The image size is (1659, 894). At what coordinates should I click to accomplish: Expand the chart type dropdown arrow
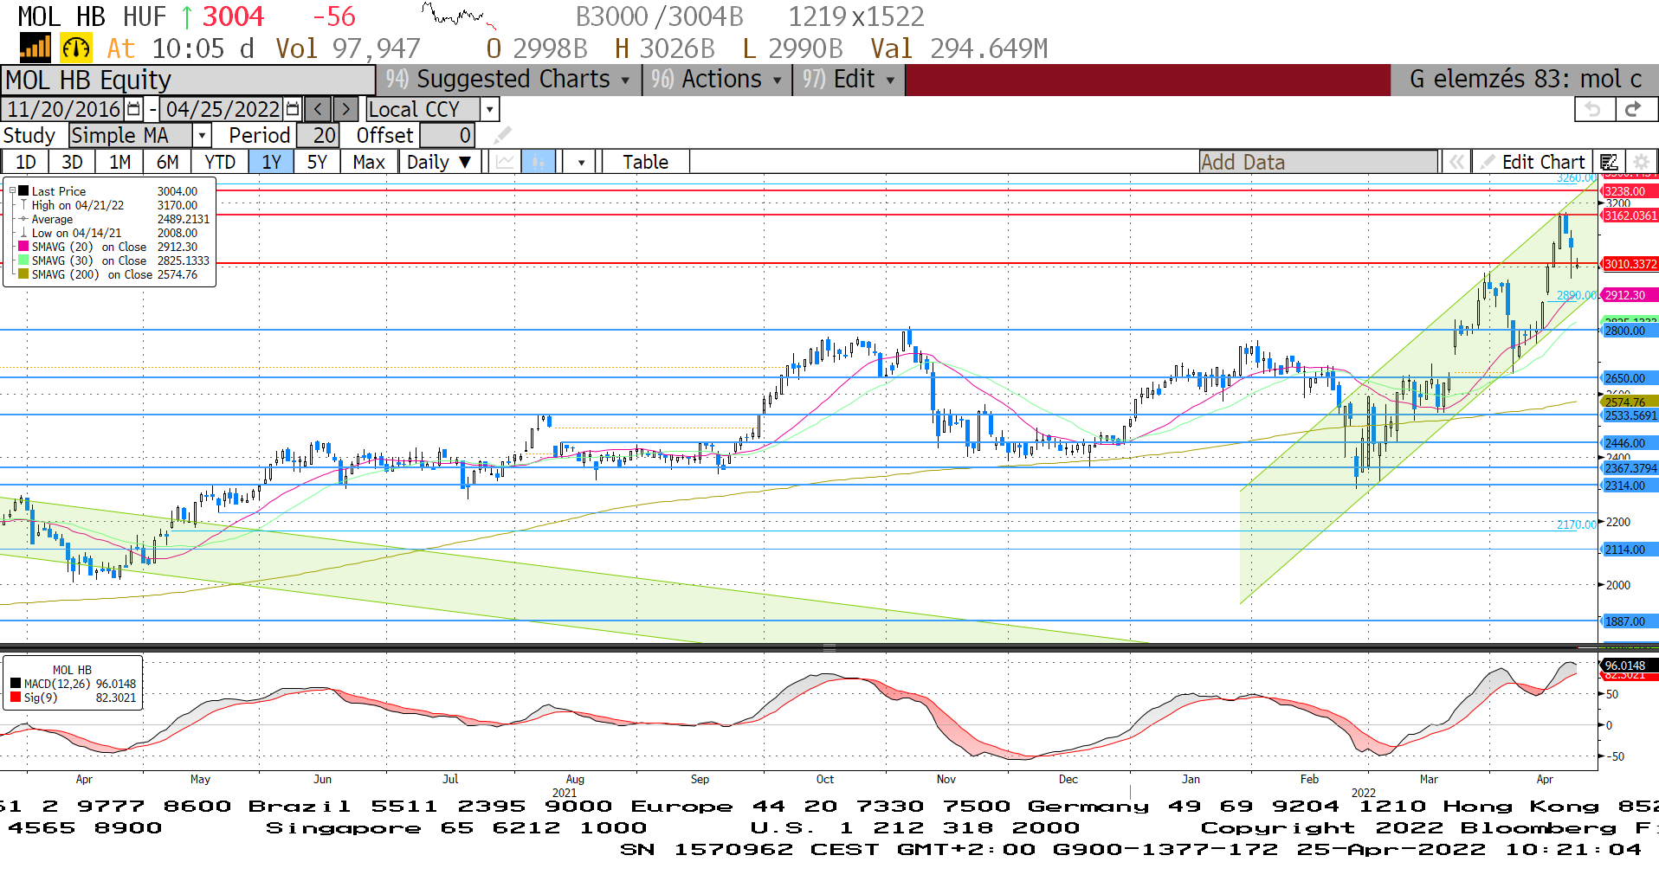pyautogui.click(x=580, y=162)
